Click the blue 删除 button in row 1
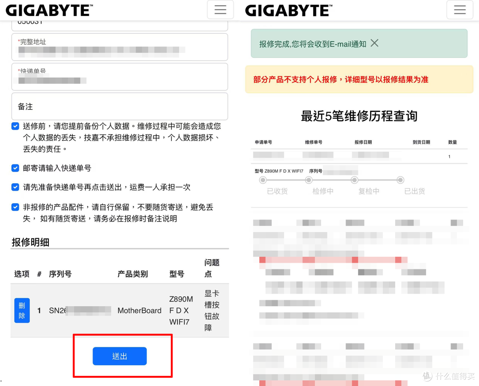 click(x=22, y=311)
